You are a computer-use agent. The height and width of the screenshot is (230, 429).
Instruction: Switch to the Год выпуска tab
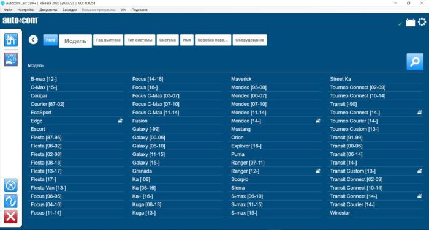point(108,40)
